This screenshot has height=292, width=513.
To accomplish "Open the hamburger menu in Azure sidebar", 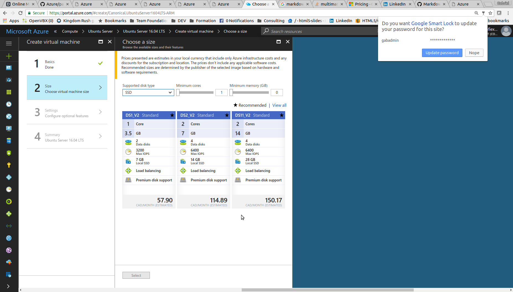I will click(9, 43).
